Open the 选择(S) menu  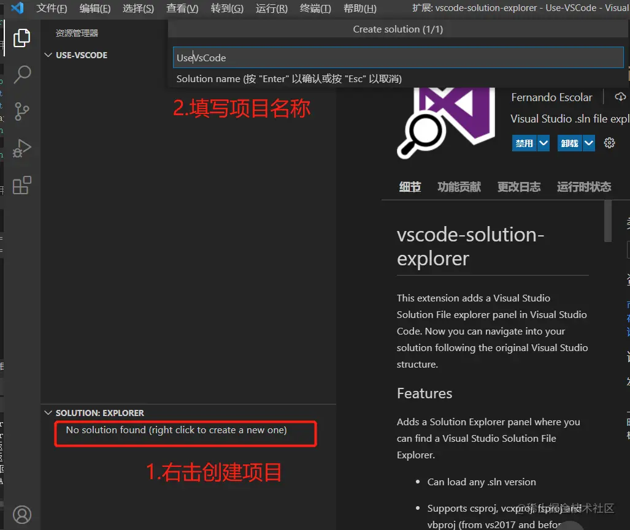click(138, 8)
